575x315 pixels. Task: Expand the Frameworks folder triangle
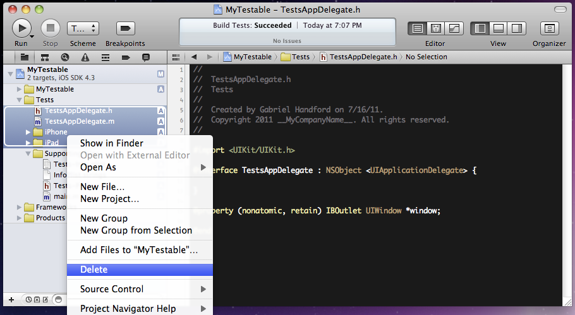pos(19,207)
